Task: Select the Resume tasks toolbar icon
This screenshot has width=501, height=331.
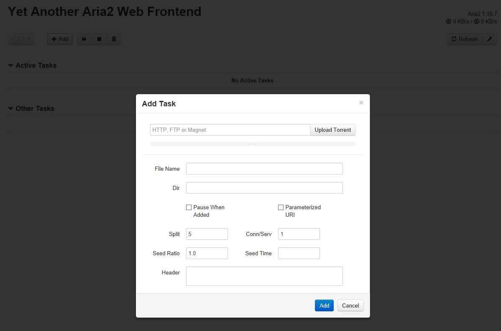Action: 84,38
